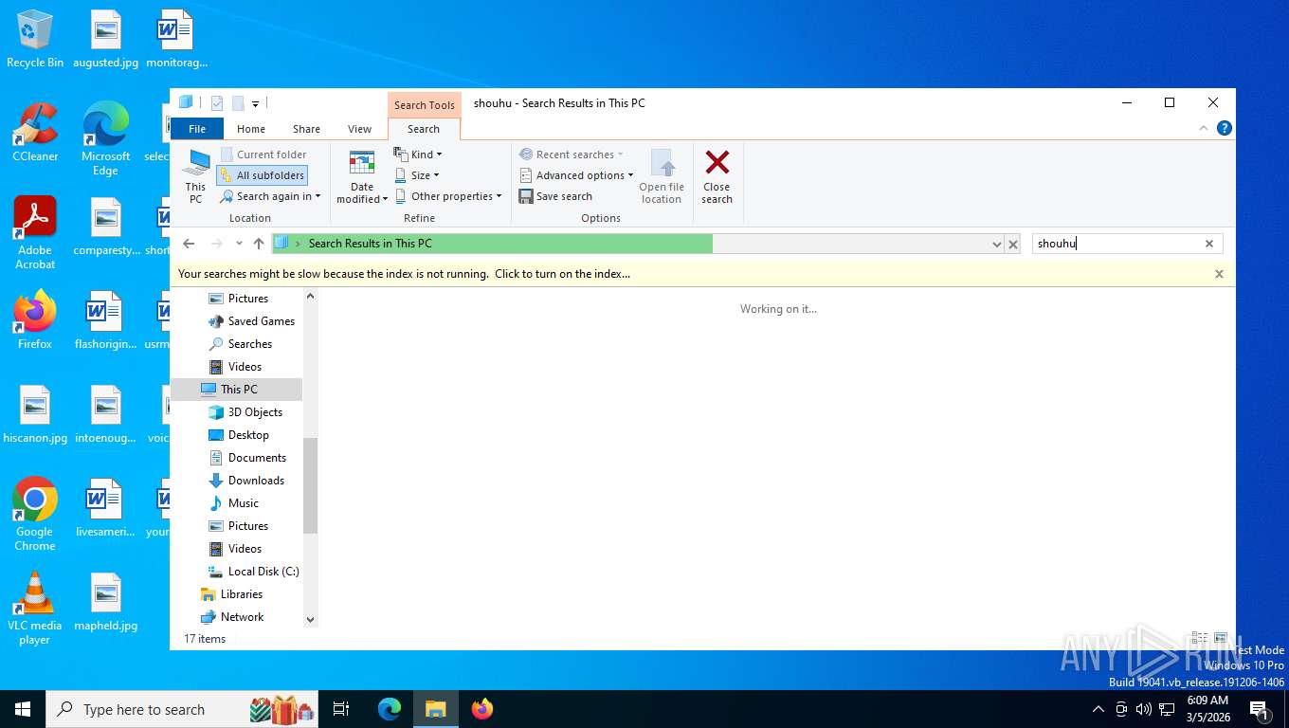Toggle the All subfolders search option

pyautogui.click(x=262, y=175)
